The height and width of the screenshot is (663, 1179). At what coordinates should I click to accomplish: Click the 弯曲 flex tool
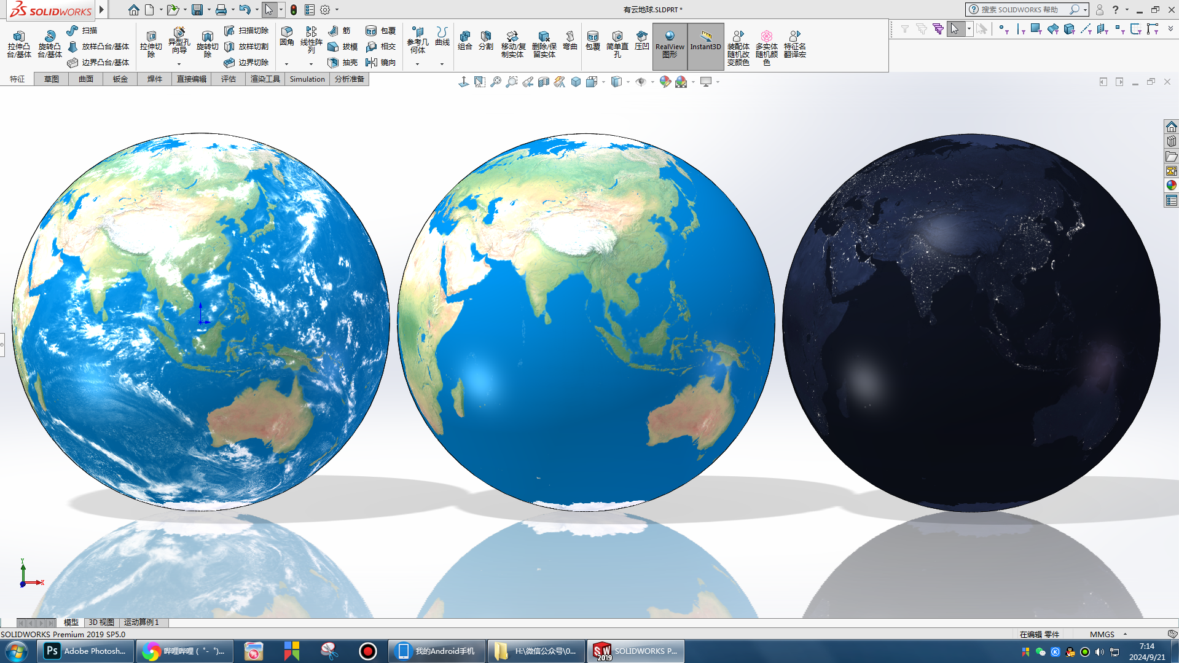pyautogui.click(x=570, y=41)
